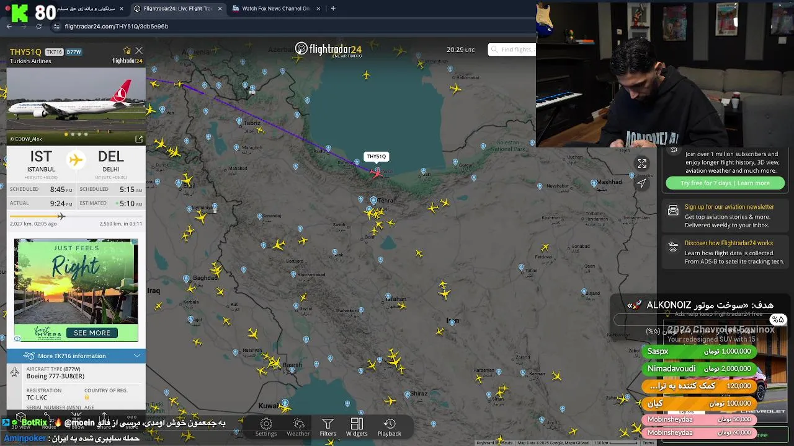Open a new browser tab with plus
This screenshot has width=794, height=446.
pyautogui.click(x=333, y=9)
